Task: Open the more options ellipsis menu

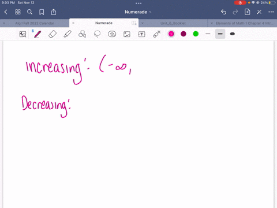Action: [271, 12]
